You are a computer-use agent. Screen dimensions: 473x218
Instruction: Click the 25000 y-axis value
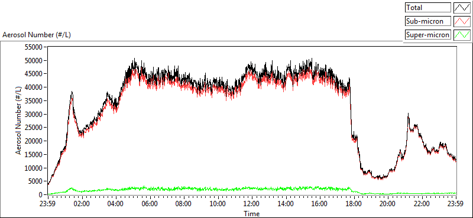point(34,128)
